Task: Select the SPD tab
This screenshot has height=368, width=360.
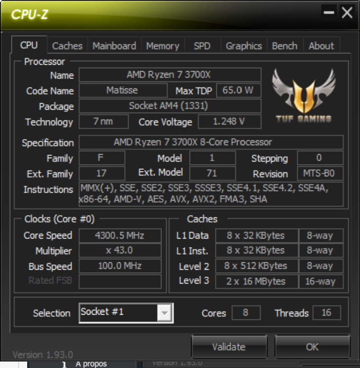Action: click(x=202, y=46)
